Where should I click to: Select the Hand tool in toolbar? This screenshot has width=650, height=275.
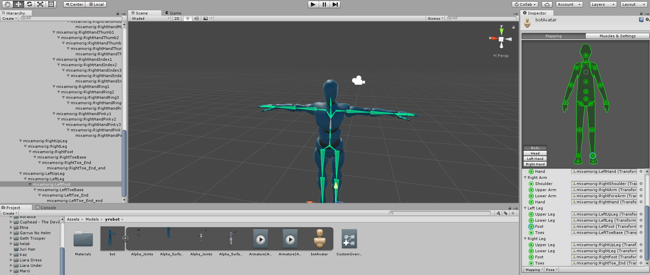tap(7, 4)
